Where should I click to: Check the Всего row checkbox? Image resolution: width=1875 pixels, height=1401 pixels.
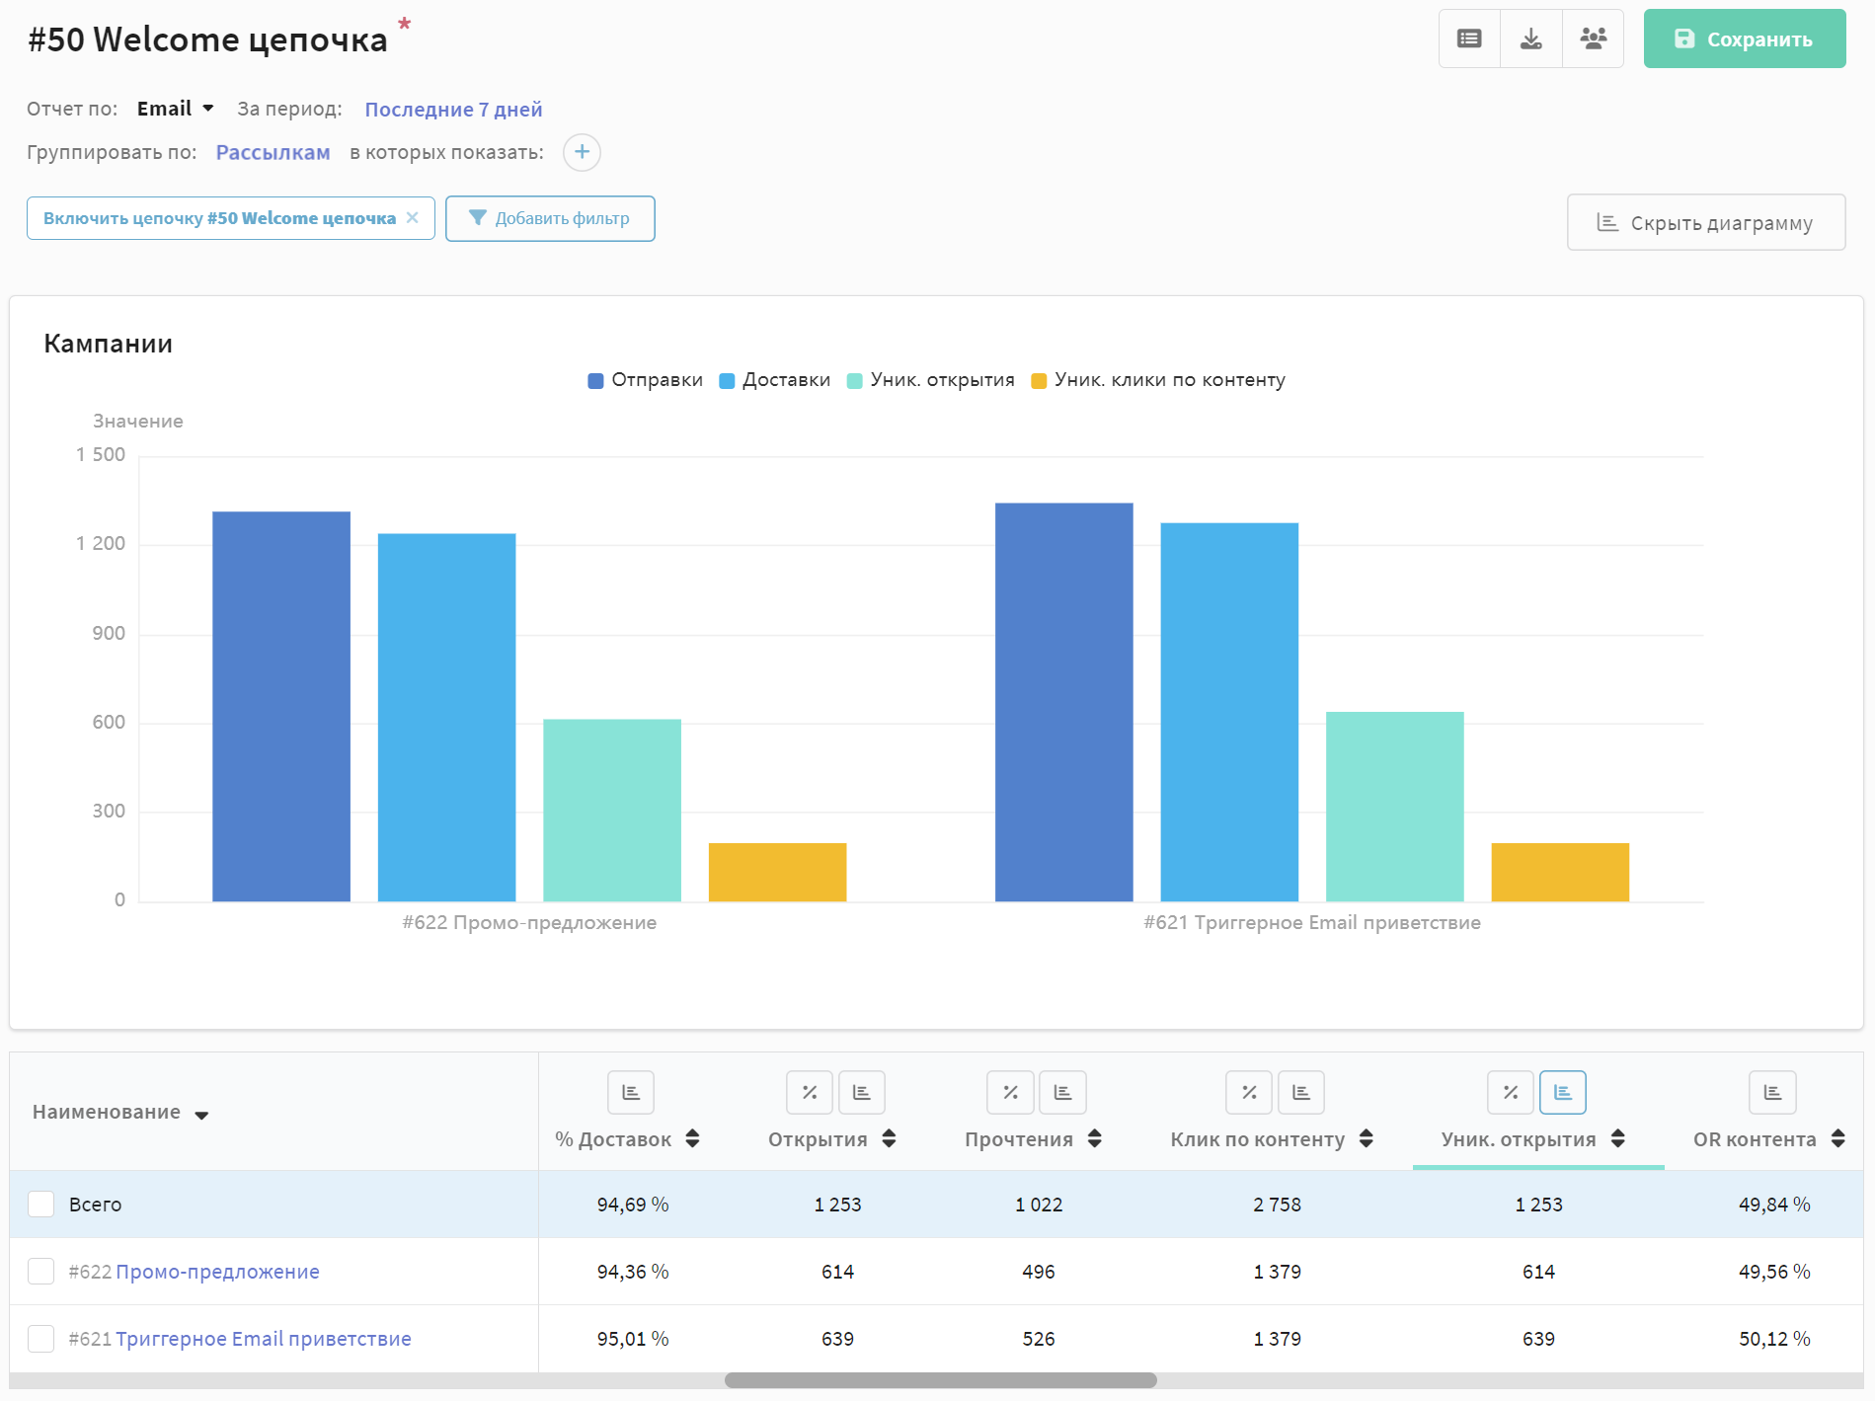coord(41,1204)
